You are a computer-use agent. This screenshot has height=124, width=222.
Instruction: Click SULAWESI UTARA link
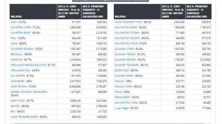coord(124,49)
